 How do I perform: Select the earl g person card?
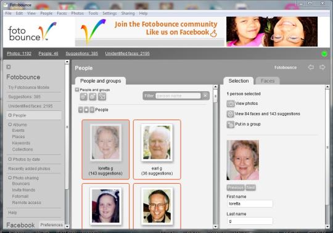157,150
